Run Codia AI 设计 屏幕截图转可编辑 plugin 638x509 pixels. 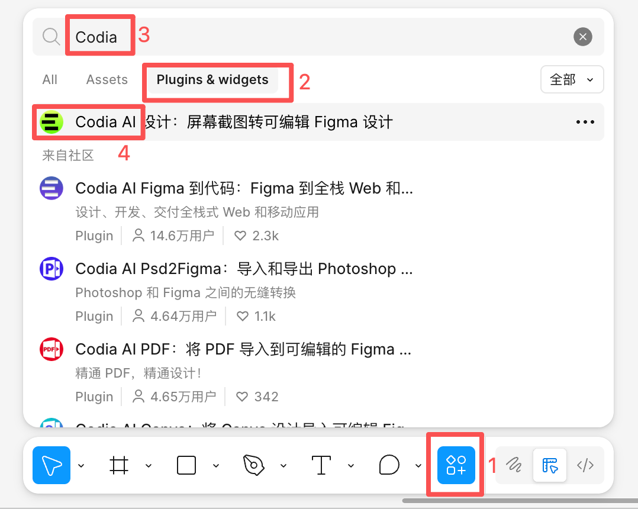click(x=318, y=122)
